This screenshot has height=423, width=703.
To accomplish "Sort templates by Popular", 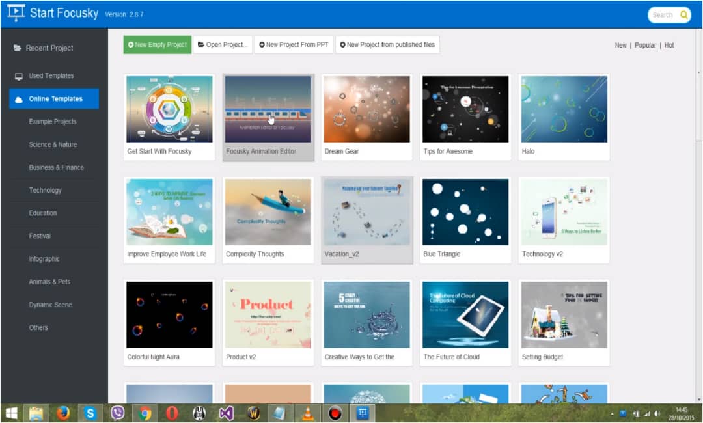I will tap(645, 46).
